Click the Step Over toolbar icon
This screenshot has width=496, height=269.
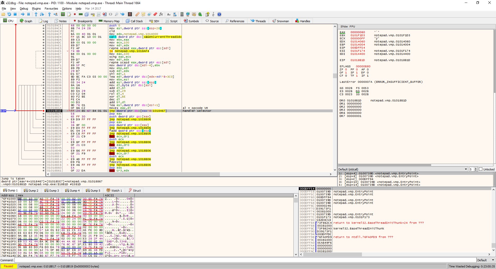click(42, 14)
